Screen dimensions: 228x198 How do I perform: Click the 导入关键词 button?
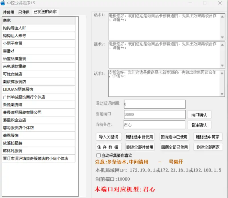(x=108, y=136)
